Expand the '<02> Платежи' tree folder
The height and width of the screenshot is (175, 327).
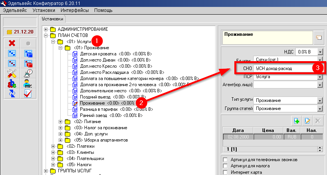click(53, 146)
